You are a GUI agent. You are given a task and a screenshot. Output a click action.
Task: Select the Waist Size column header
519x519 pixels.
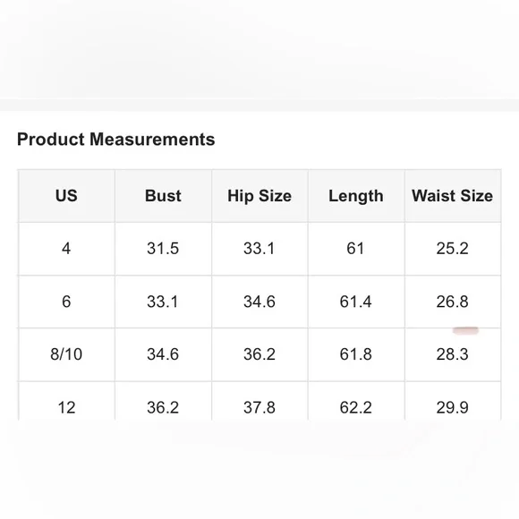point(453,196)
